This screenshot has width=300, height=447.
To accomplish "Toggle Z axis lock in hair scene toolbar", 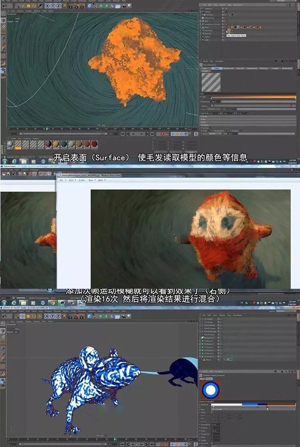I will (58, 6).
